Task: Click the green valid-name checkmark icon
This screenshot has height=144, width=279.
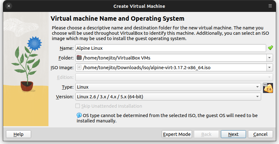Action: click(270, 48)
